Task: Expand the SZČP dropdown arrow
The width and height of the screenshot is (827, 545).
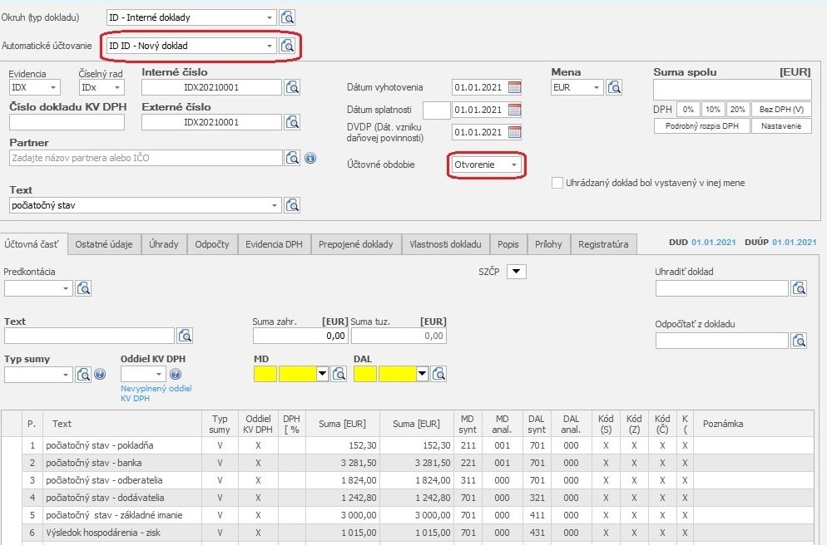Action: point(516,272)
